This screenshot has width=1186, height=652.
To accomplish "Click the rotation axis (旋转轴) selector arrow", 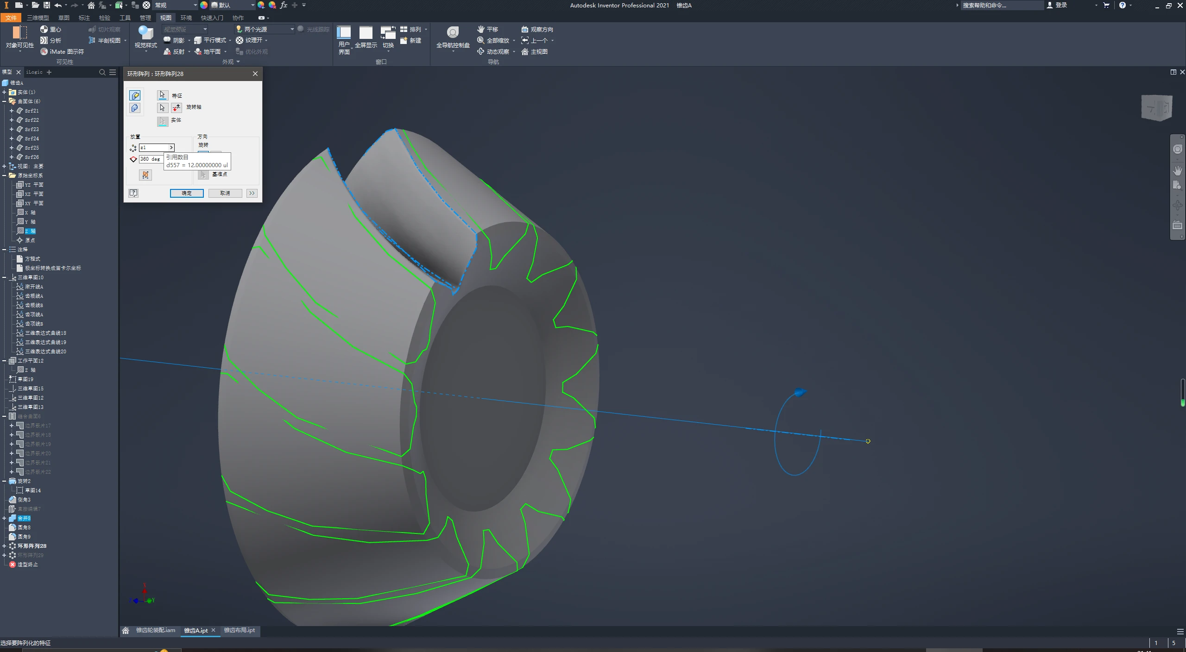I will pos(162,107).
